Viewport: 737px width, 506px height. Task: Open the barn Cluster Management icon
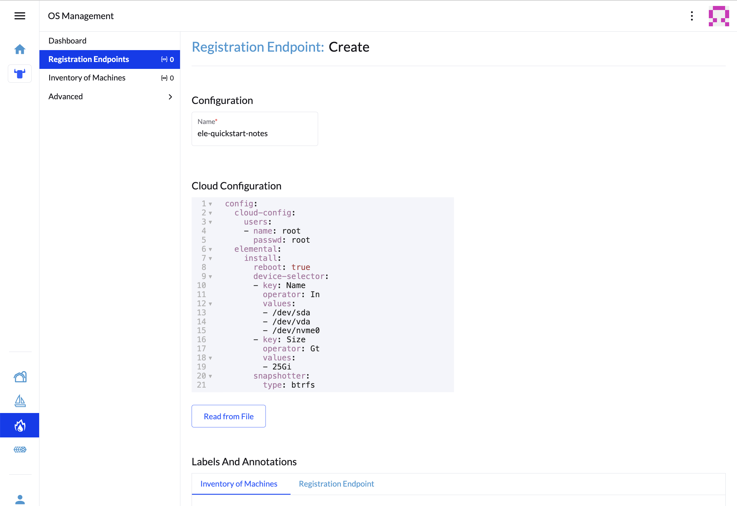coord(20,377)
